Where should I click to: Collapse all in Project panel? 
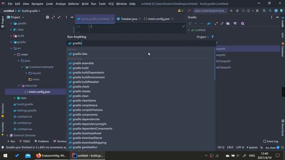tap(59, 17)
